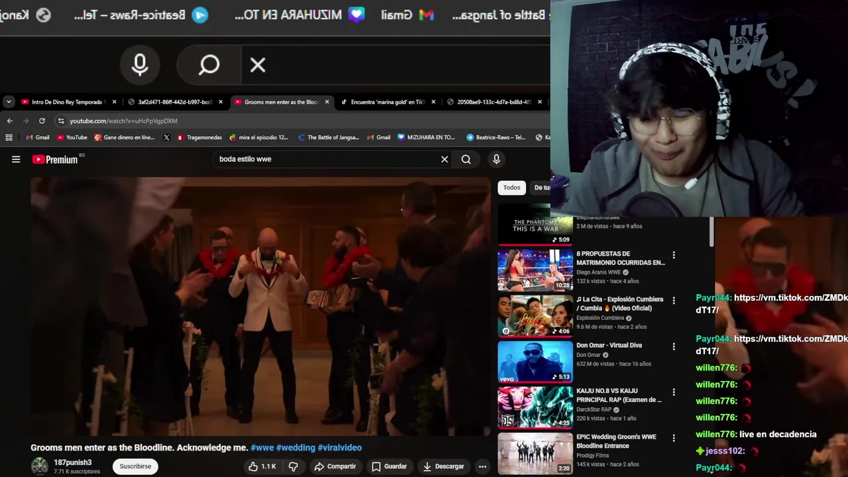Screen dimensions: 848x477
Task: Open the apps grid in bookmarks bar
Action: click(9, 137)
